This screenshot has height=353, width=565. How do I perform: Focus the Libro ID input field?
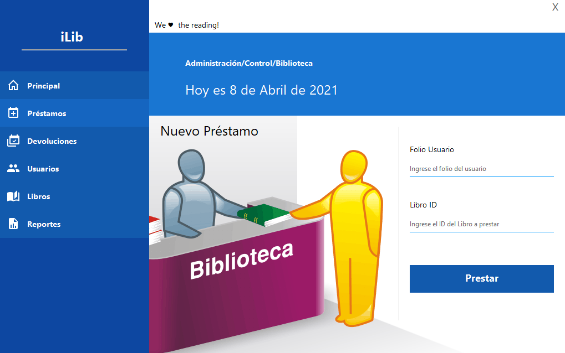[x=481, y=224]
